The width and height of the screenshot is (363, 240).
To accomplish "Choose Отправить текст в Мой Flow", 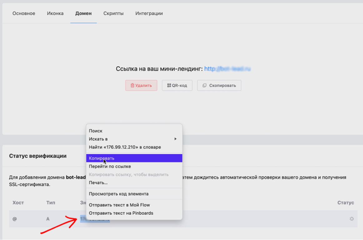I will click(134, 205).
